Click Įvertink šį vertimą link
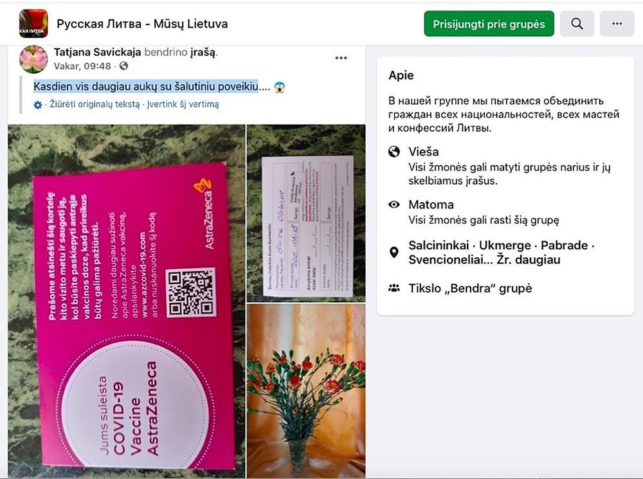This screenshot has width=643, height=479. [183, 104]
